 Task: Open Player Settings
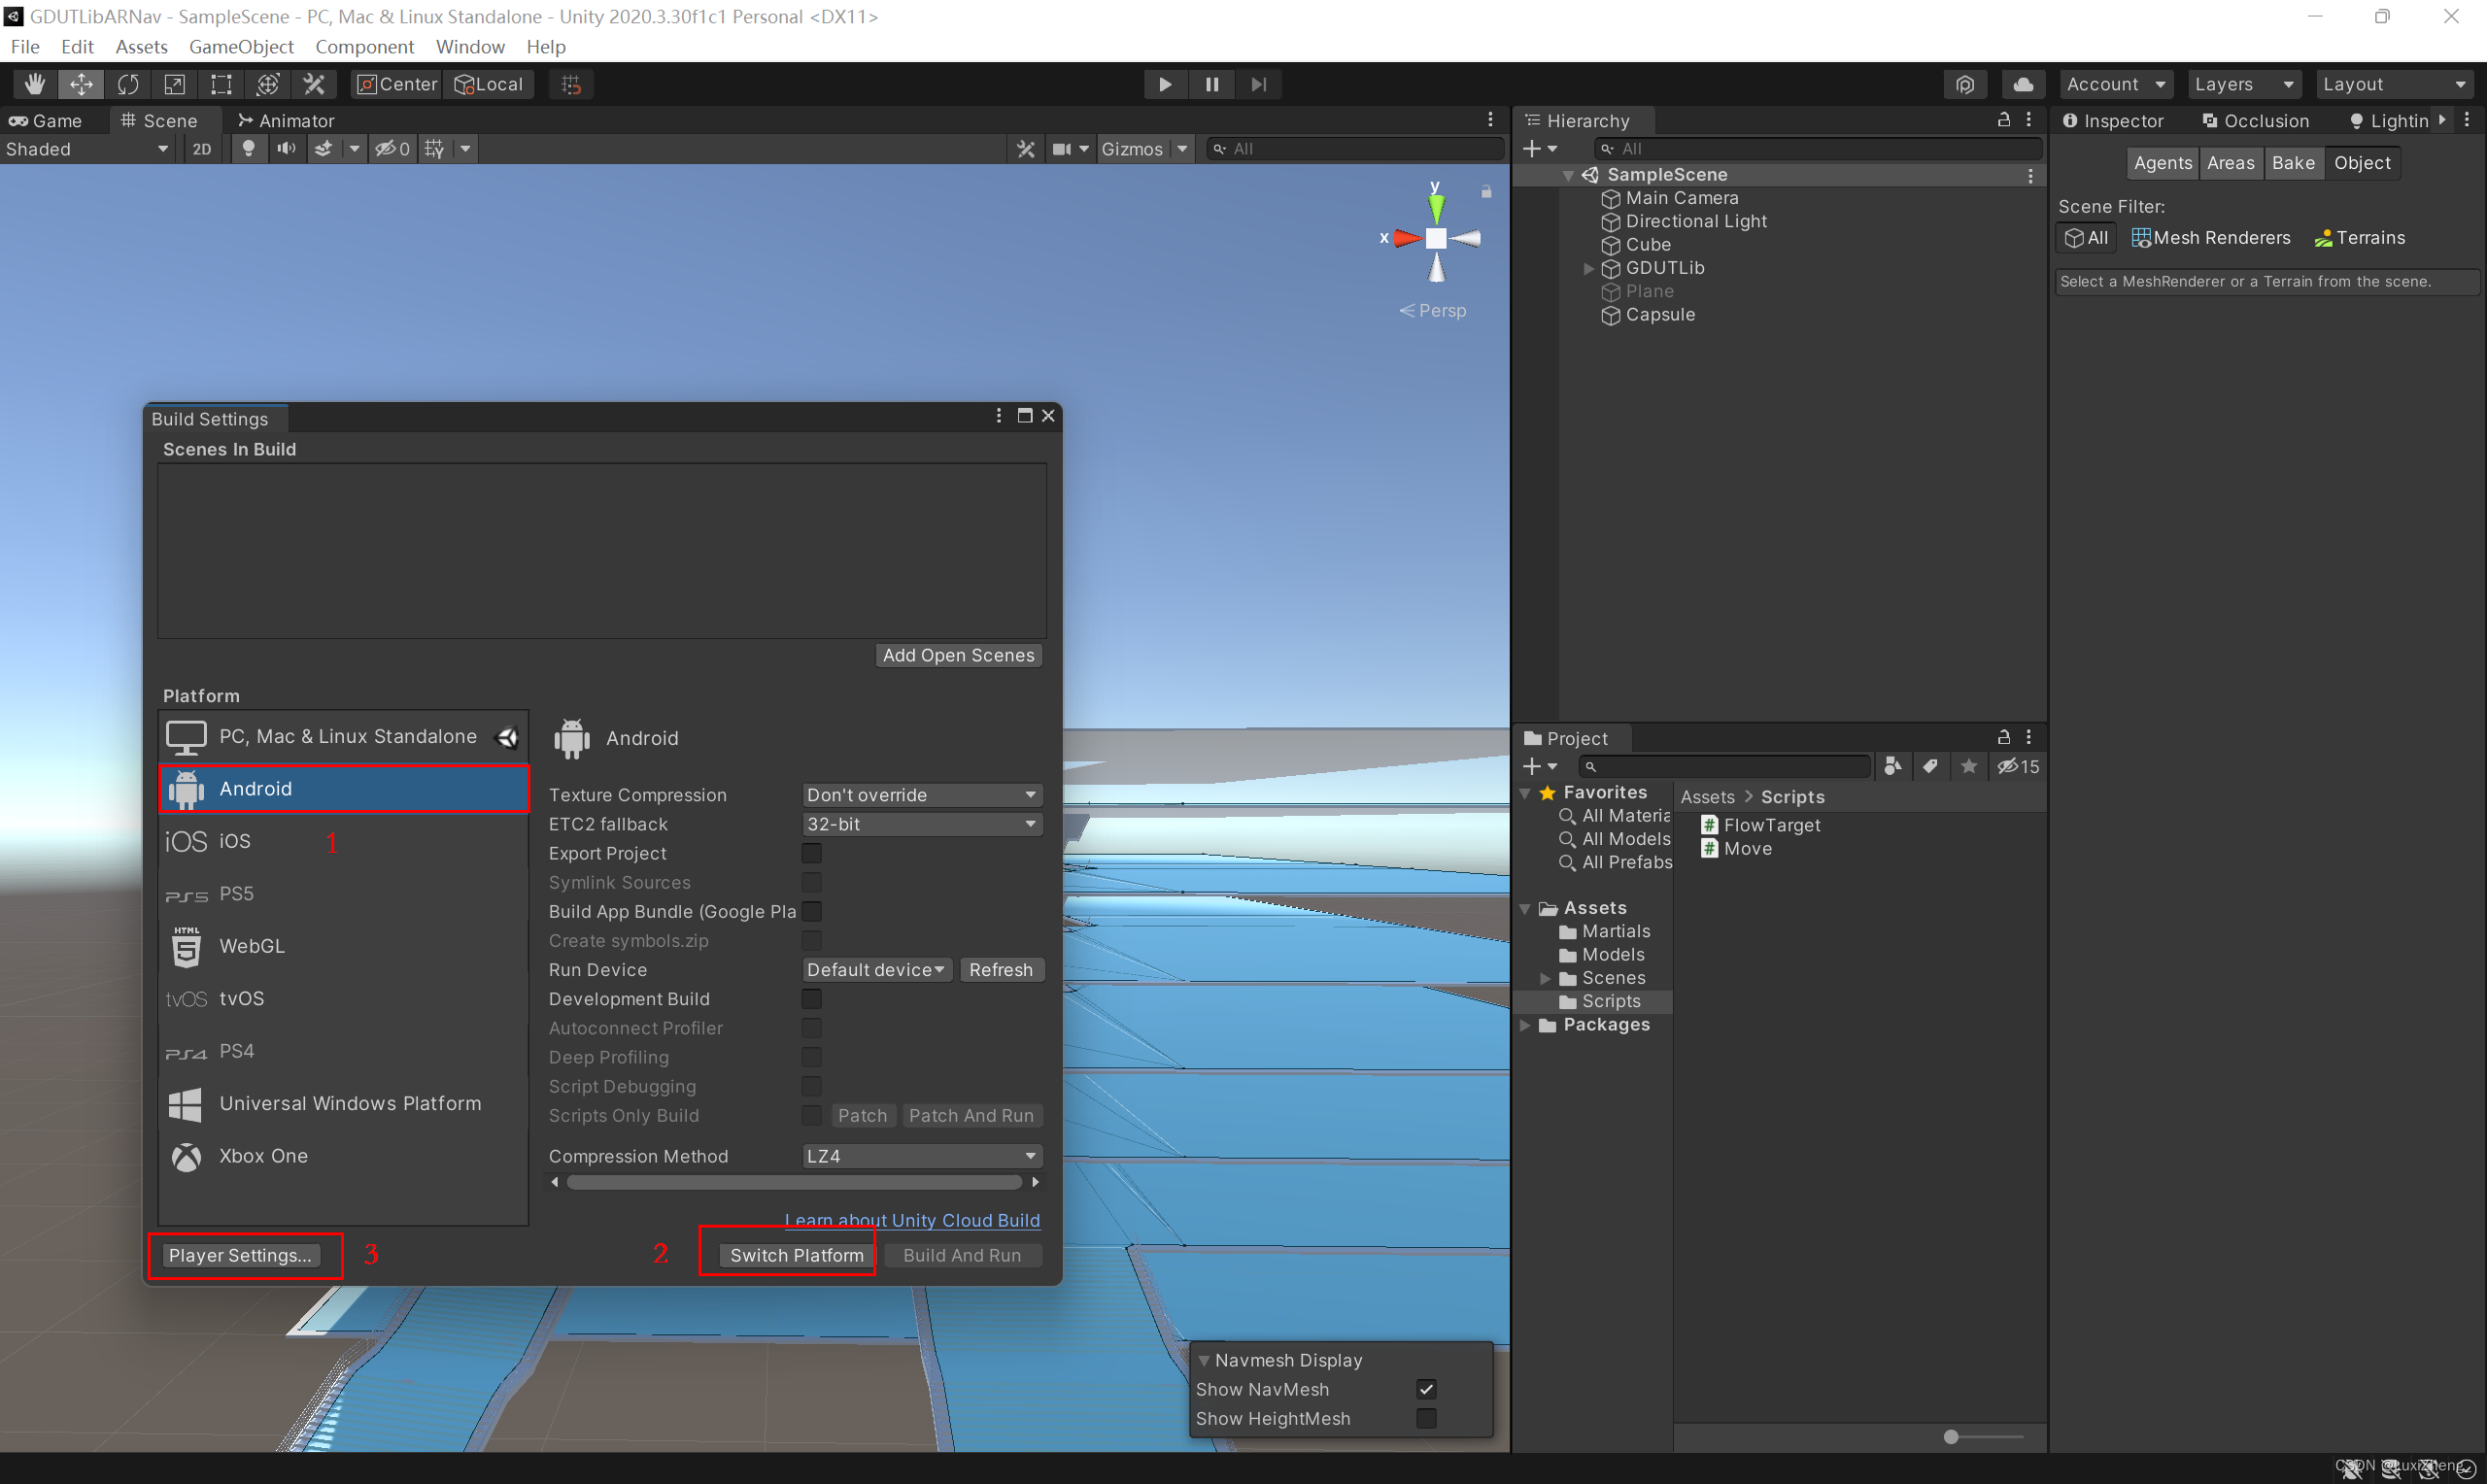[x=240, y=1255]
